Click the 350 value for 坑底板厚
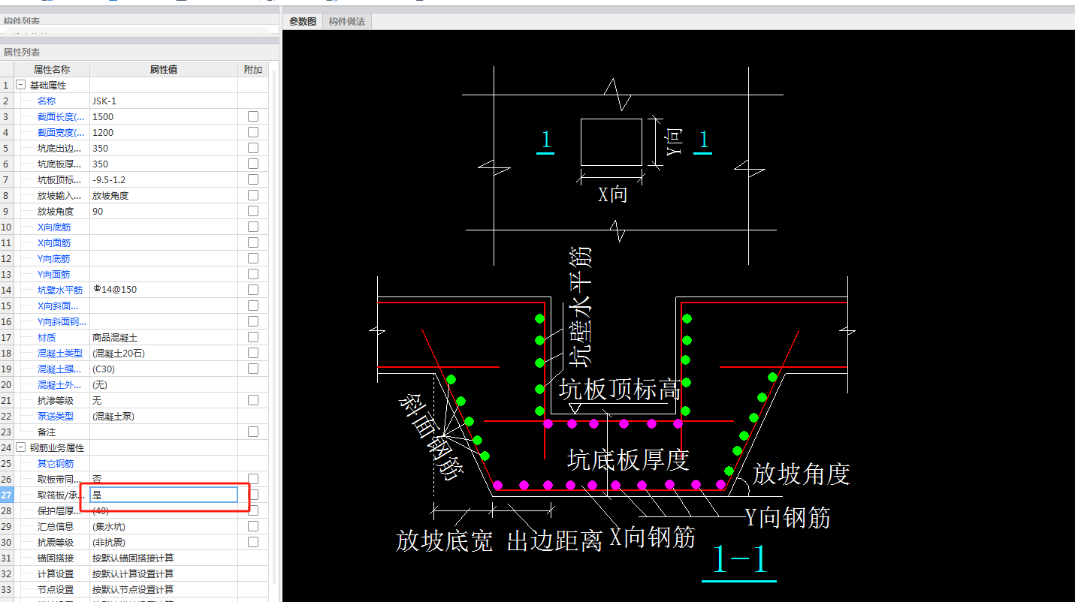 point(164,164)
